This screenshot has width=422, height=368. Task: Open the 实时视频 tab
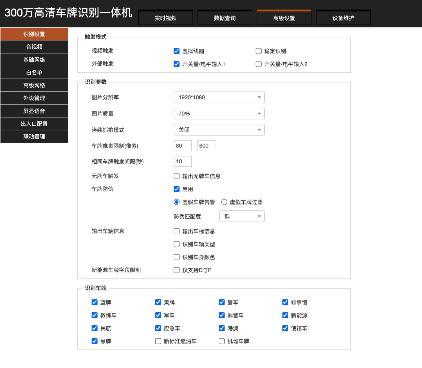click(165, 18)
